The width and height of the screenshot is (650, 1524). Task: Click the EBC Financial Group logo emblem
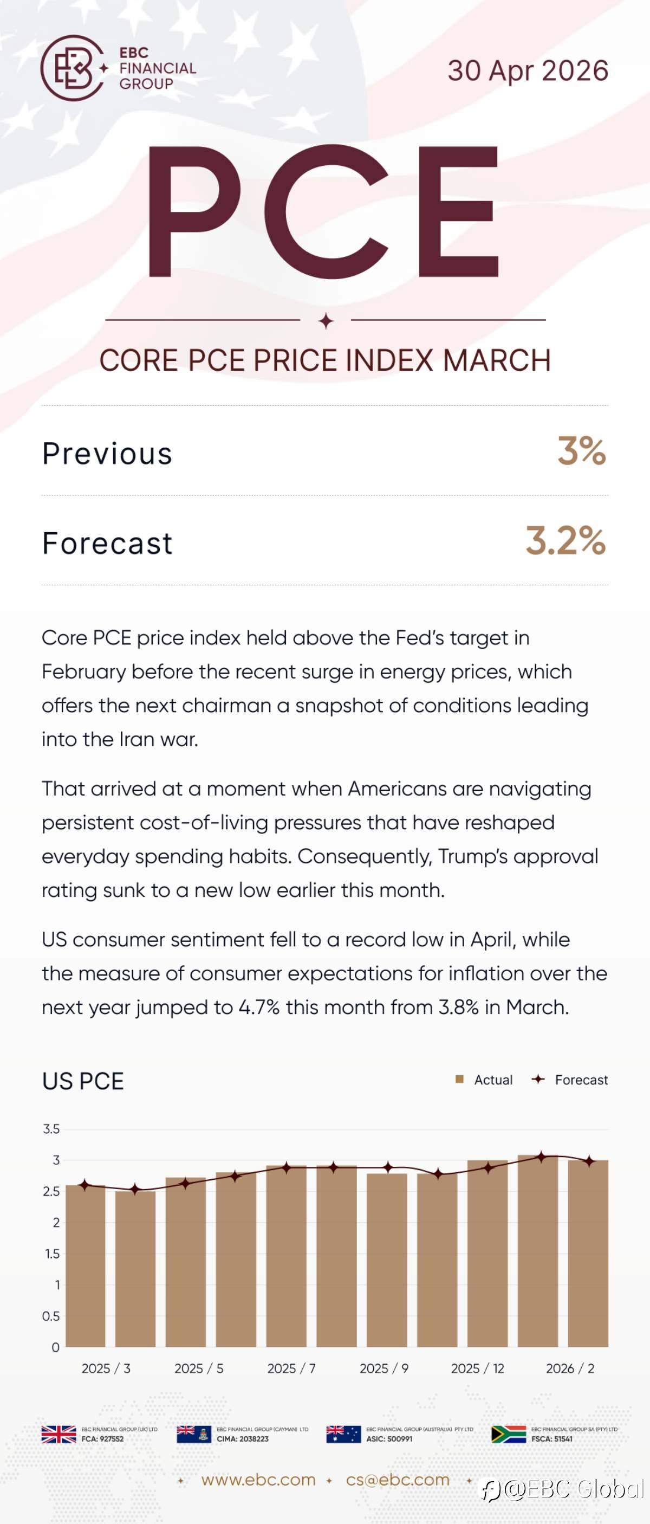click(72, 68)
